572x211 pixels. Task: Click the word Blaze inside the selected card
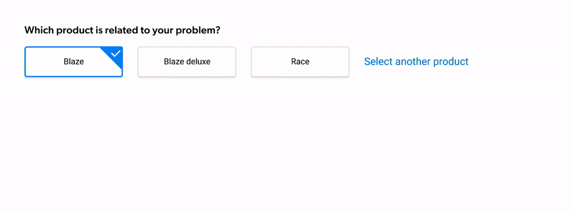coord(74,62)
